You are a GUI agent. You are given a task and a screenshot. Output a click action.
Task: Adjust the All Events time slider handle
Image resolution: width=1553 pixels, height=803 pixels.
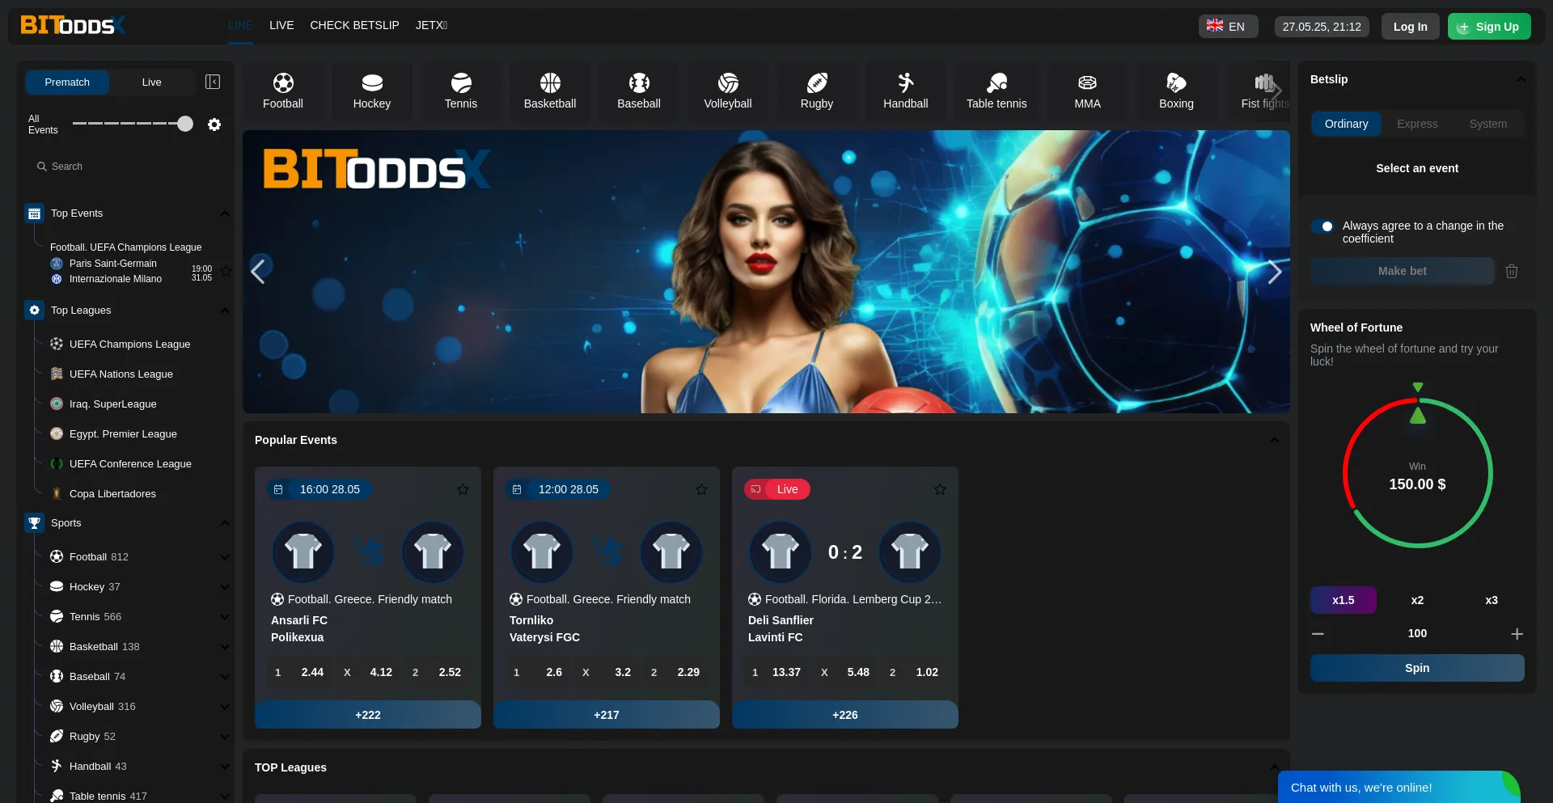coord(185,124)
